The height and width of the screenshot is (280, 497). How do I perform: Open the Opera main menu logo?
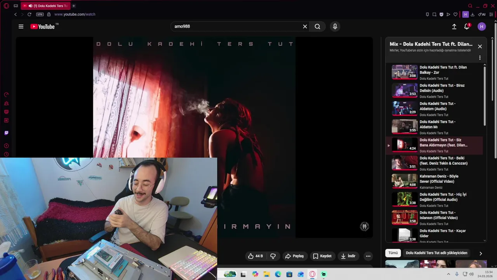coord(6,6)
